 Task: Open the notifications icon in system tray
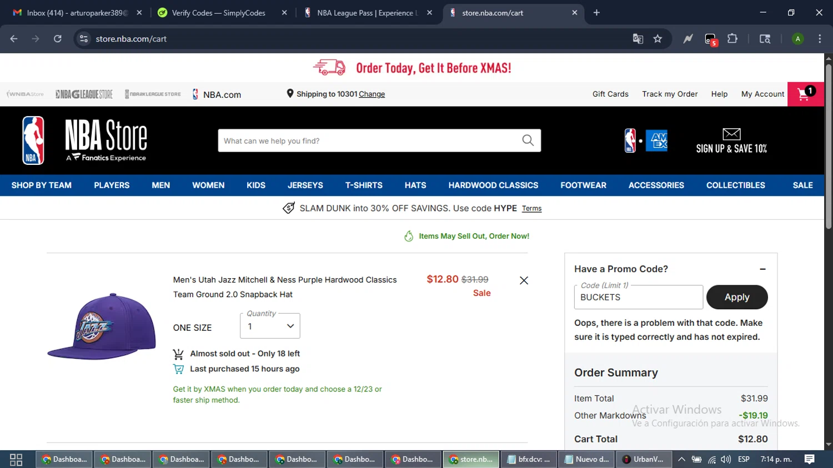click(810, 459)
